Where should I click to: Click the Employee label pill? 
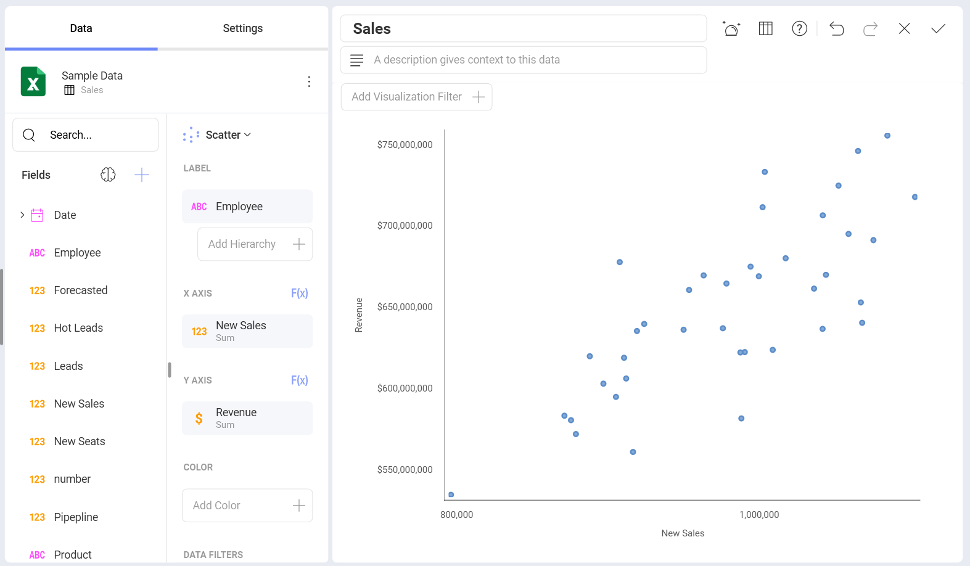click(247, 207)
